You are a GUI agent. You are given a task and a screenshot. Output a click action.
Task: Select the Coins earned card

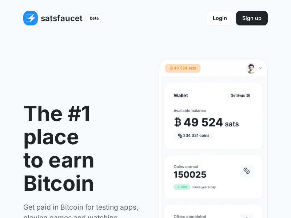[x=213, y=177]
